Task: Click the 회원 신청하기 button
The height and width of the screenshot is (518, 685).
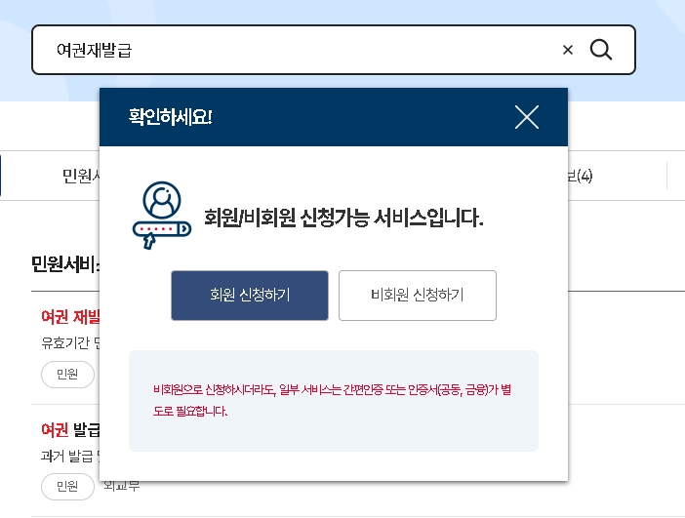Action: tap(250, 296)
